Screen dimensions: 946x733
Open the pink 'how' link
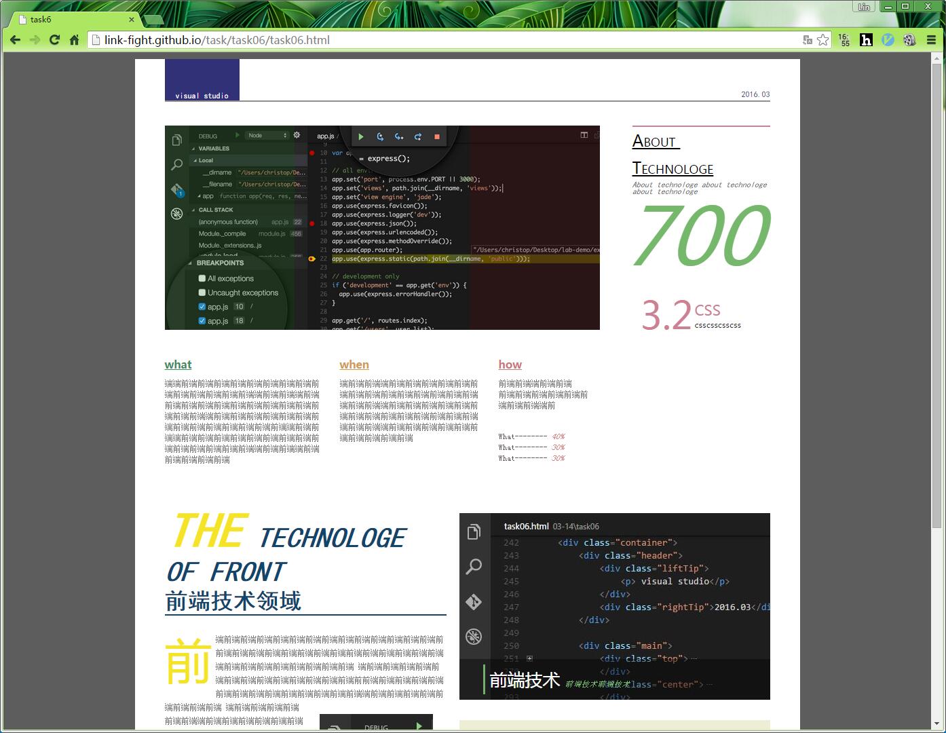coord(510,364)
